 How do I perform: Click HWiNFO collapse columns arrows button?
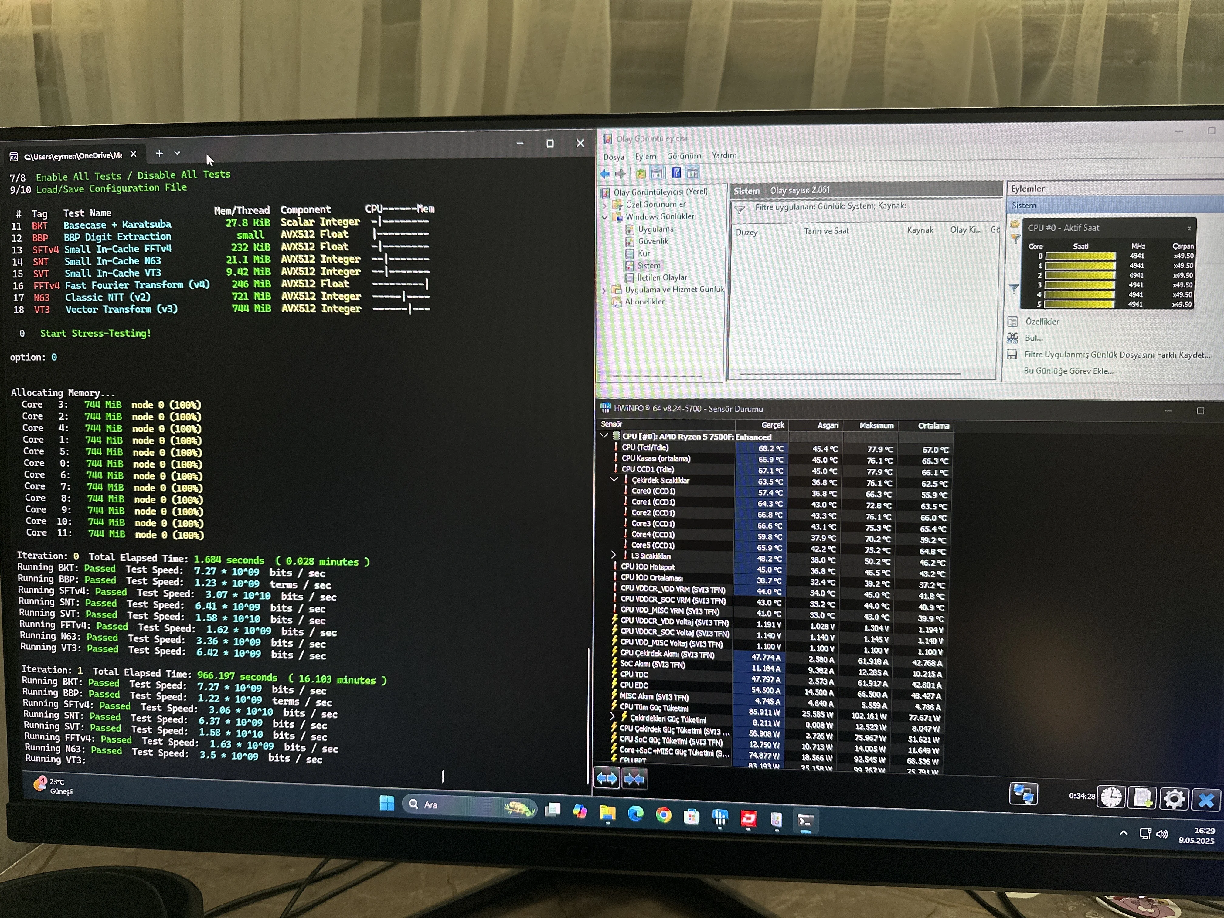pos(634,779)
